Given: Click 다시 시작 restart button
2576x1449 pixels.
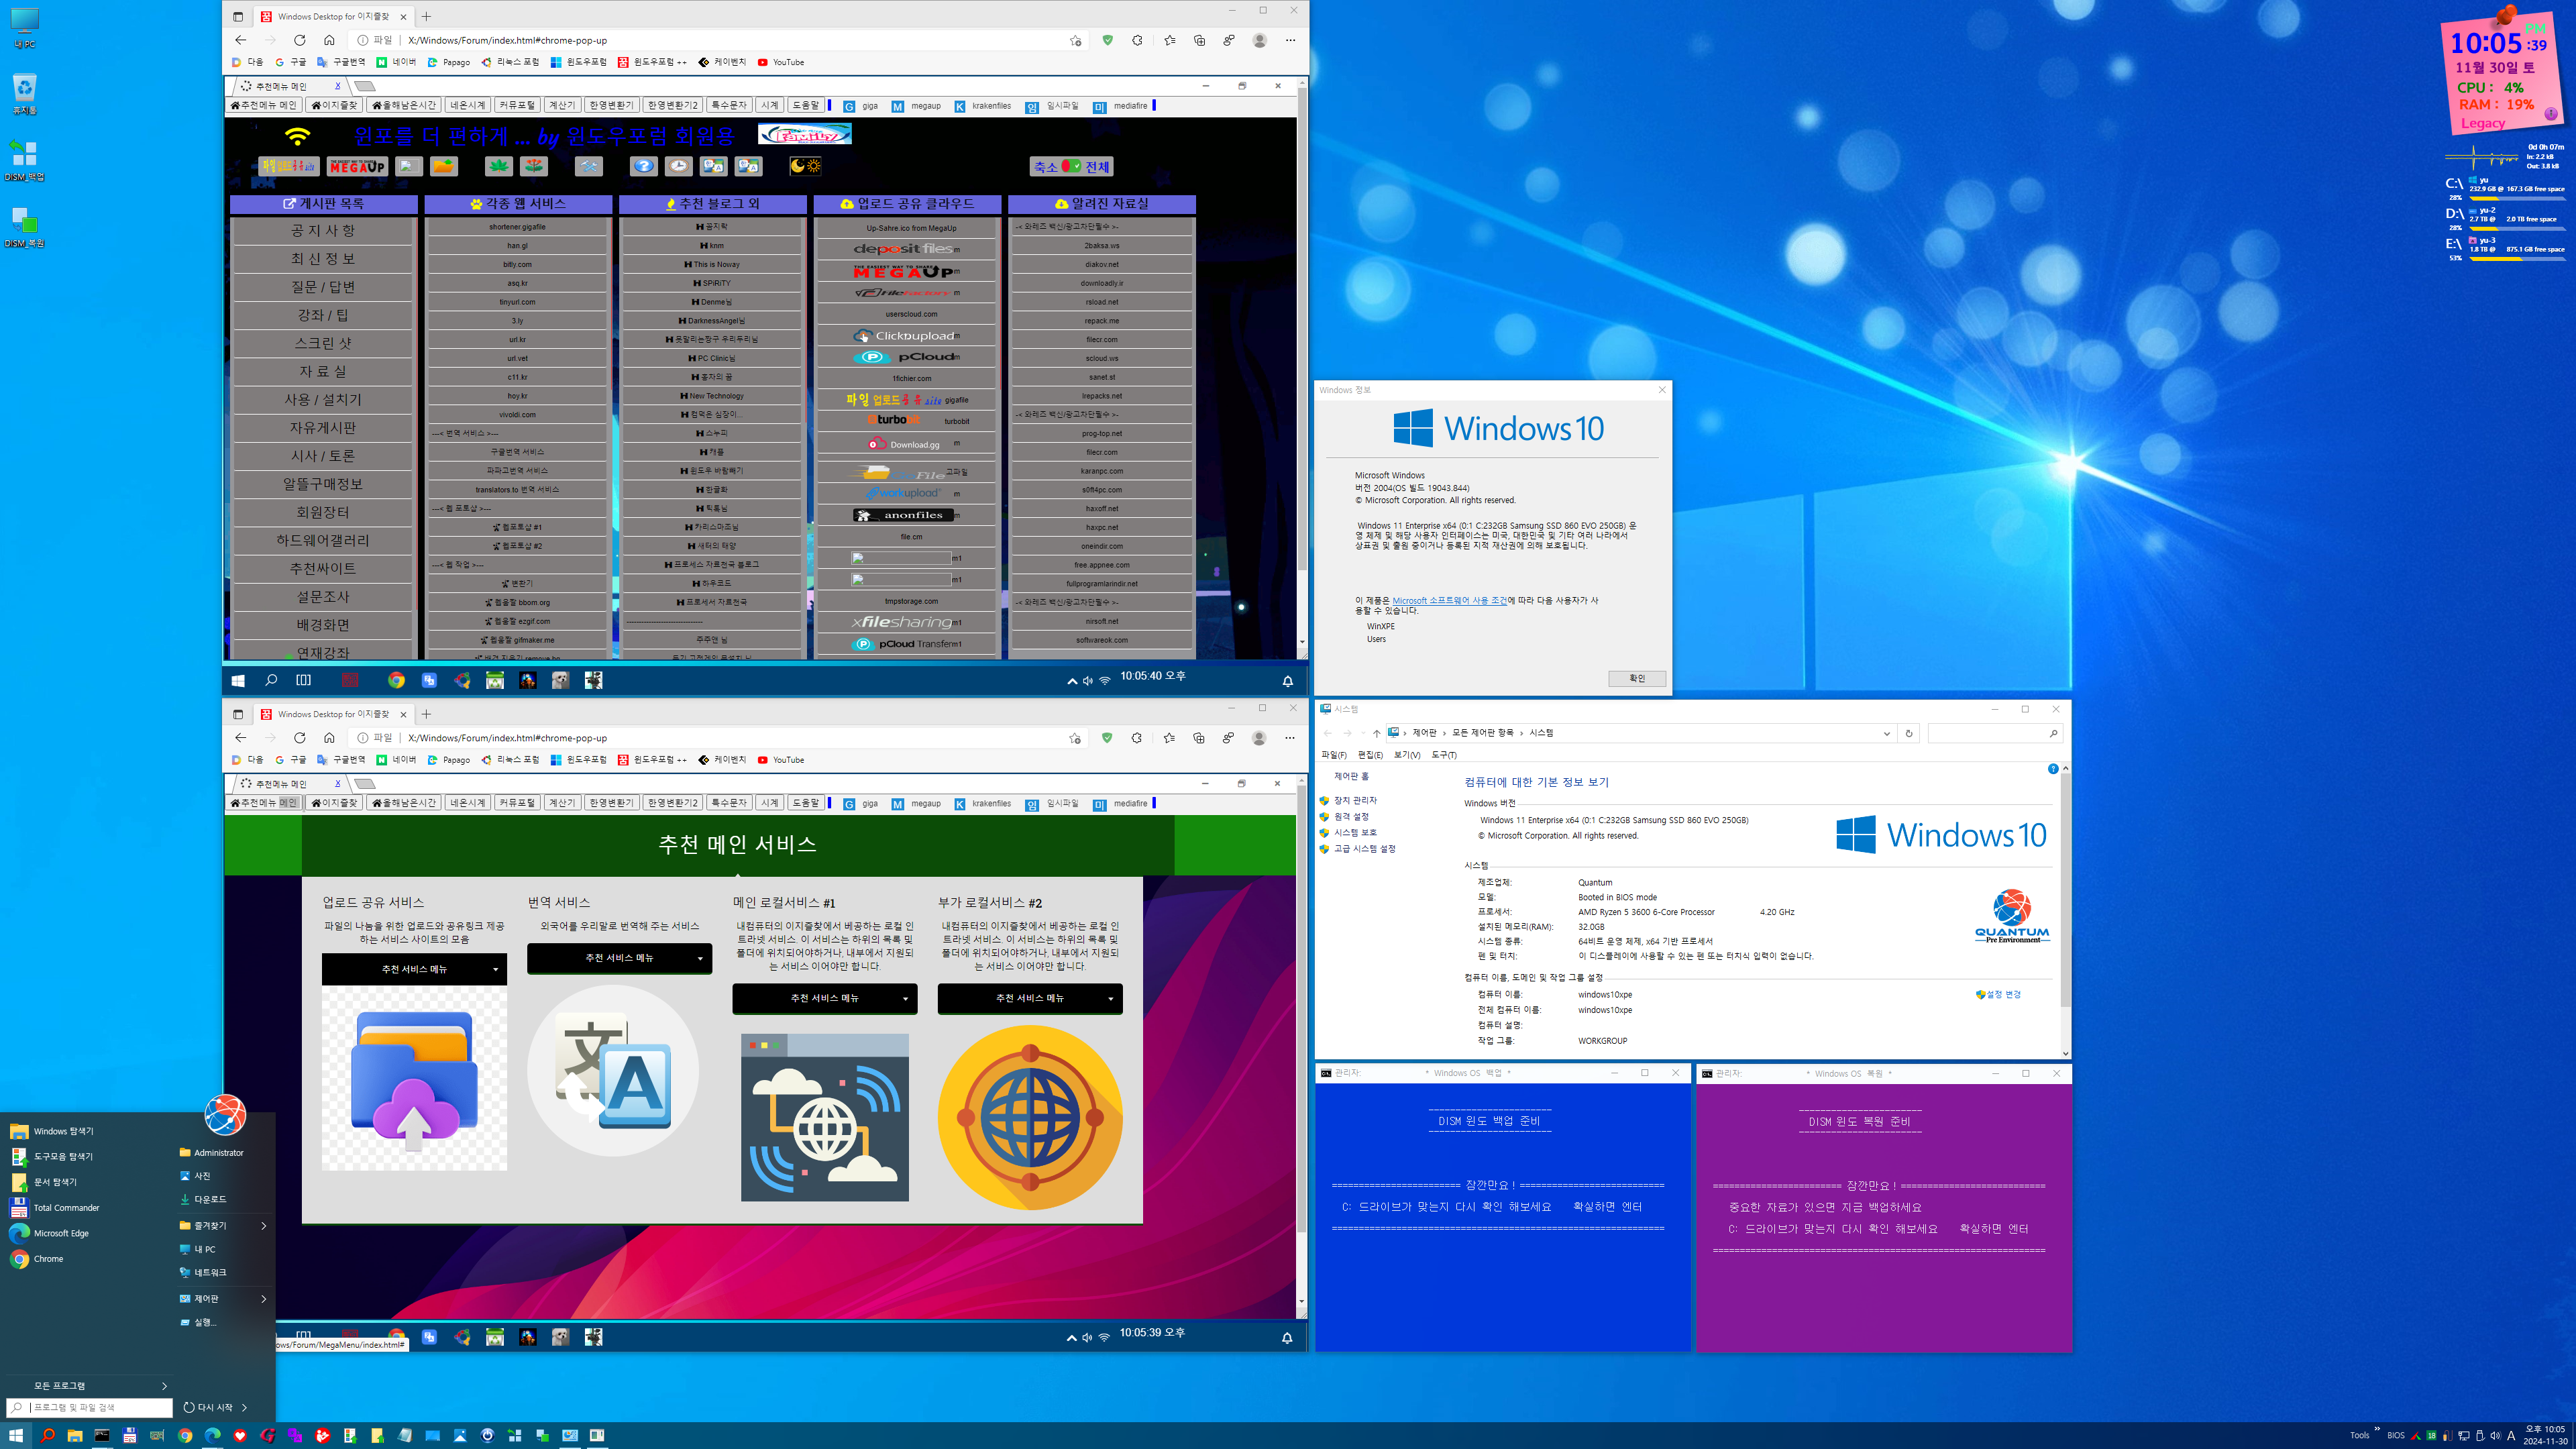Looking at the screenshot, I should (x=208, y=1407).
